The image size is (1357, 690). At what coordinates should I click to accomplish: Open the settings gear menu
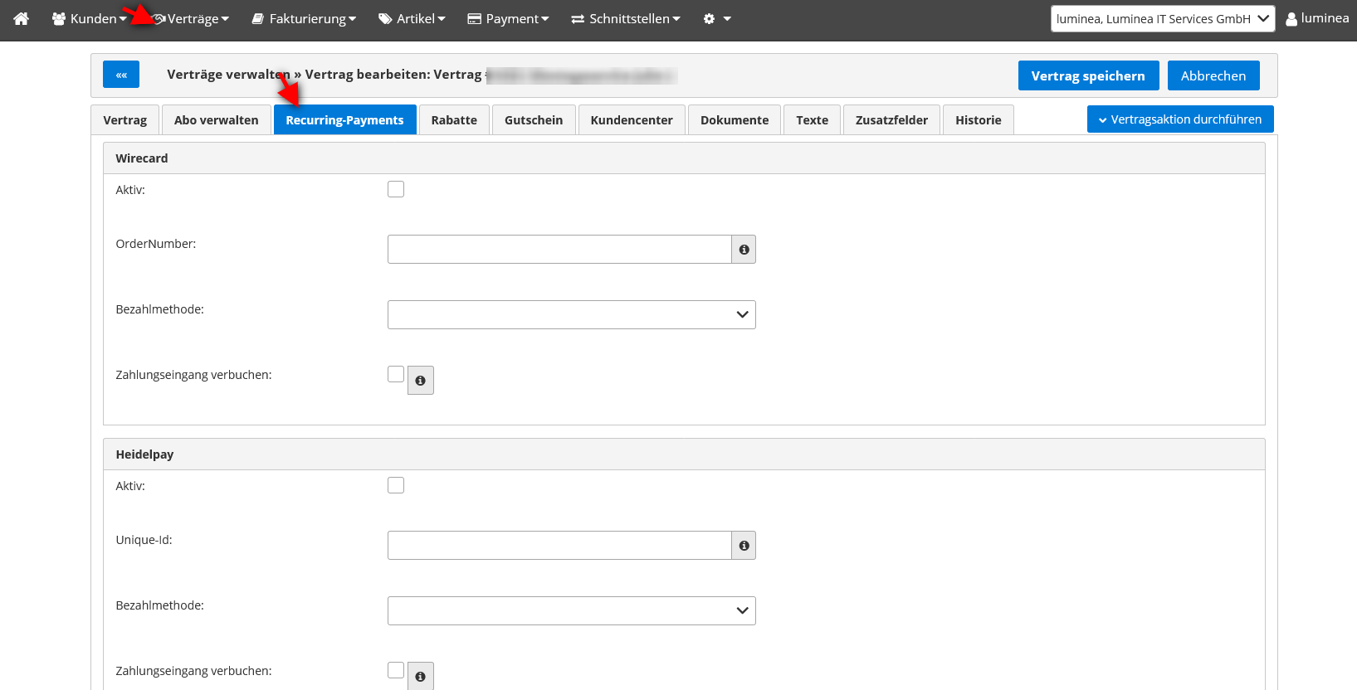click(x=716, y=18)
